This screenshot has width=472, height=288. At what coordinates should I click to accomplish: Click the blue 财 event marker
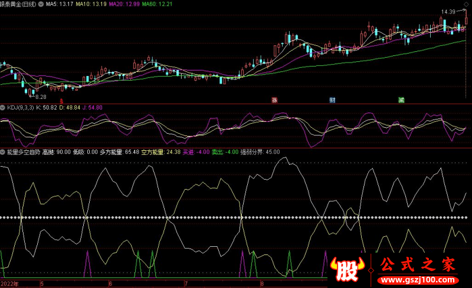[333, 100]
